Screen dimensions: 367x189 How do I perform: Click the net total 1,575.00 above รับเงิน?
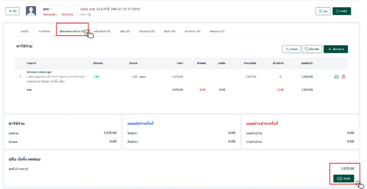point(347,168)
